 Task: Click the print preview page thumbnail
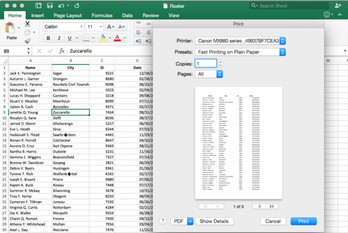click(x=239, y=143)
